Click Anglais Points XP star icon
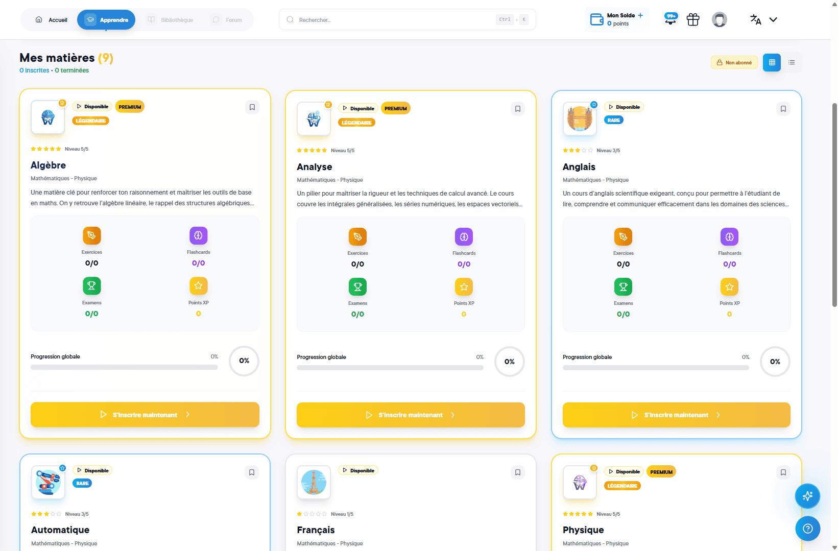 tap(729, 287)
